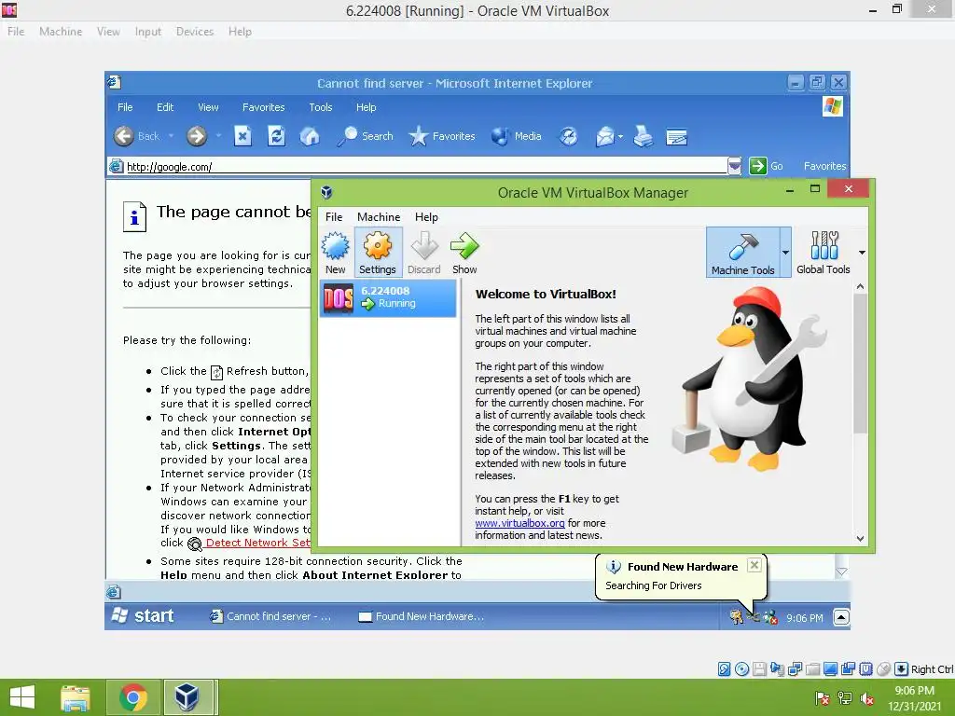Image resolution: width=955 pixels, height=716 pixels.
Task: Open Tools menu in Internet Explorer
Action: pos(321,107)
